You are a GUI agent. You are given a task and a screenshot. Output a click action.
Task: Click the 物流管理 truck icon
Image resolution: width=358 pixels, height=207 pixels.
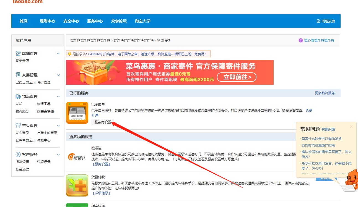[x=18, y=96]
